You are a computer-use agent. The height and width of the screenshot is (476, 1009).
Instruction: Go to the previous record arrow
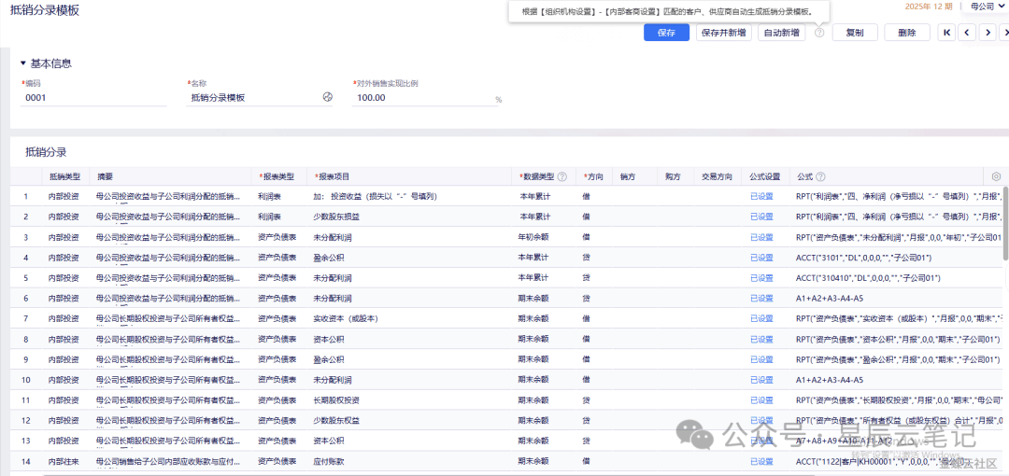pyautogui.click(x=967, y=33)
